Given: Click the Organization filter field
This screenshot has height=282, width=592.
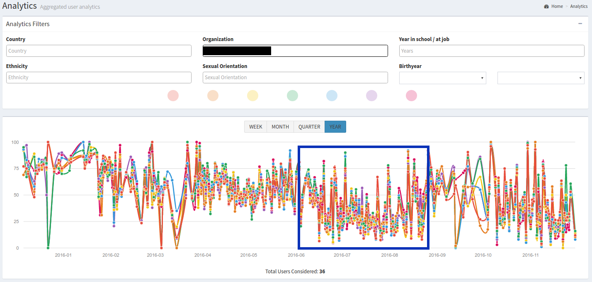Looking at the screenshot, I should 295,51.
